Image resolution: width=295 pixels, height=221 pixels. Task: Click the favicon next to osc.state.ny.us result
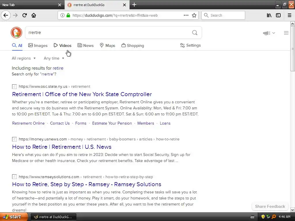click(x=14, y=87)
